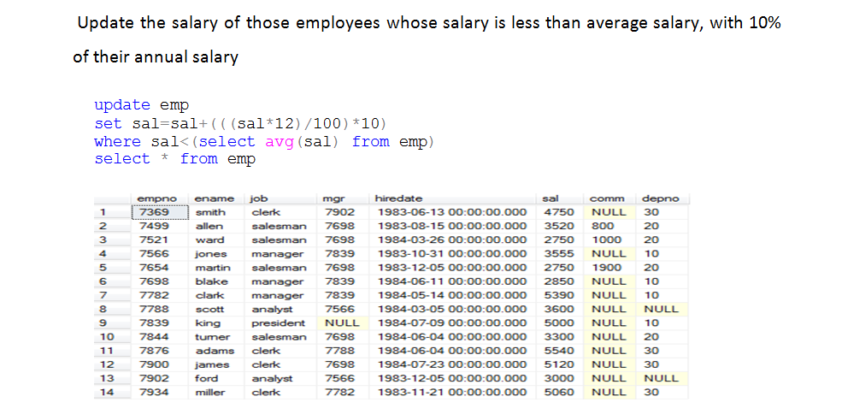Select the sal value 3520

point(559,226)
